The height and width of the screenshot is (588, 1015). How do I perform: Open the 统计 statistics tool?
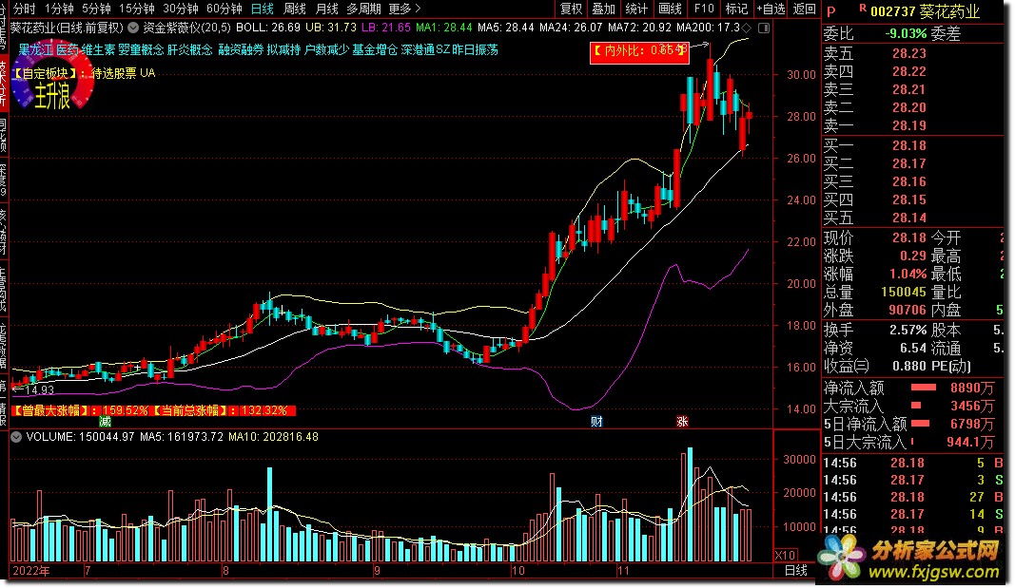[636, 9]
